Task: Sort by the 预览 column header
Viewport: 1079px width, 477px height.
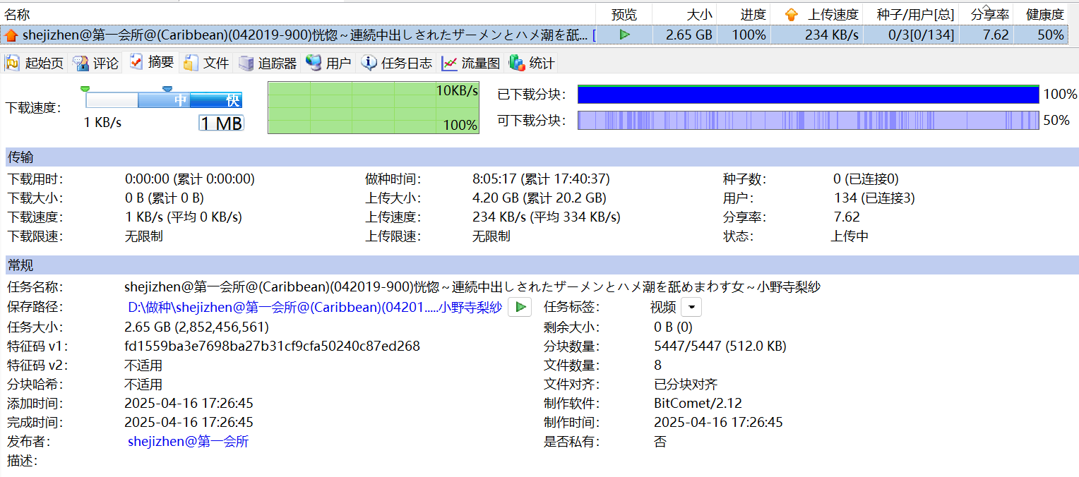Action: (x=624, y=14)
